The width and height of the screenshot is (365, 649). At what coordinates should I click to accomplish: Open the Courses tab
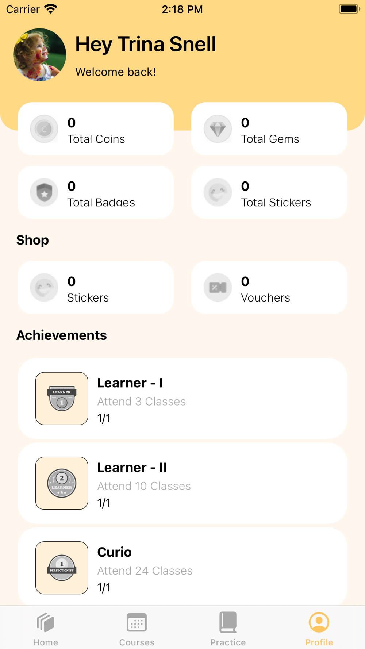137,629
